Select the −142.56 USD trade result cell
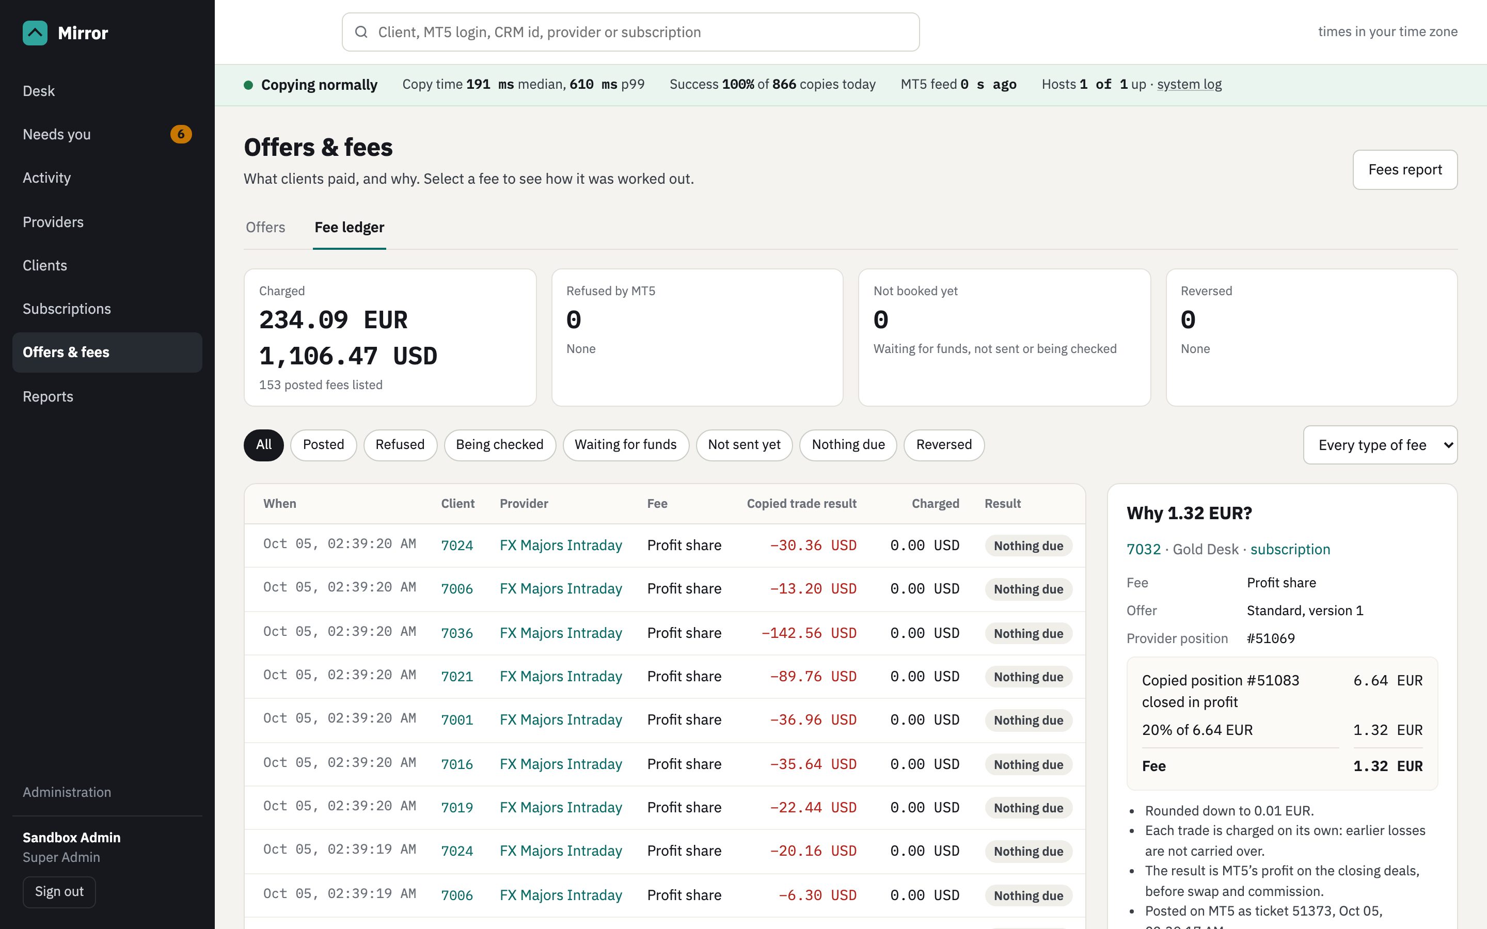The image size is (1487, 929). click(809, 633)
